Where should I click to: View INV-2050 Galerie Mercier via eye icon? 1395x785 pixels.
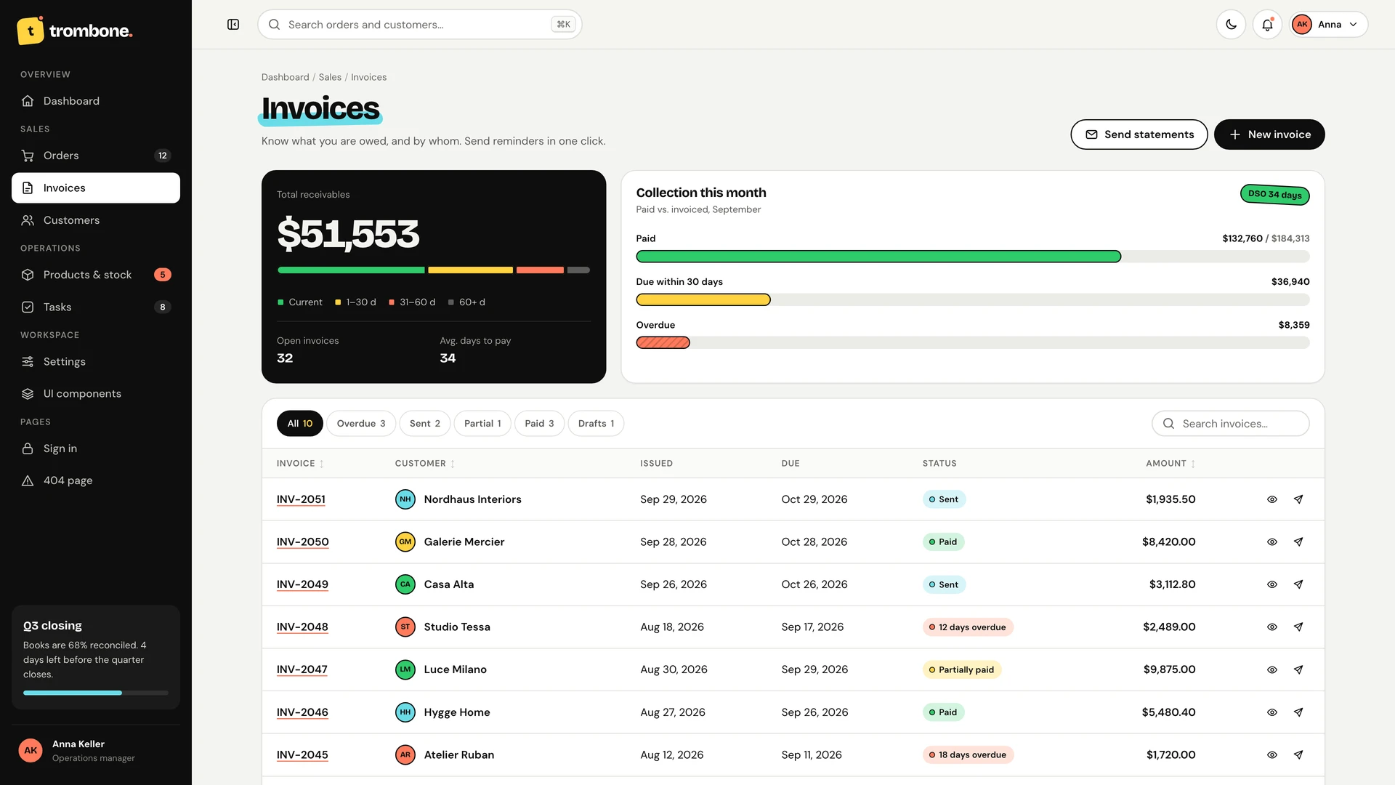click(1271, 542)
